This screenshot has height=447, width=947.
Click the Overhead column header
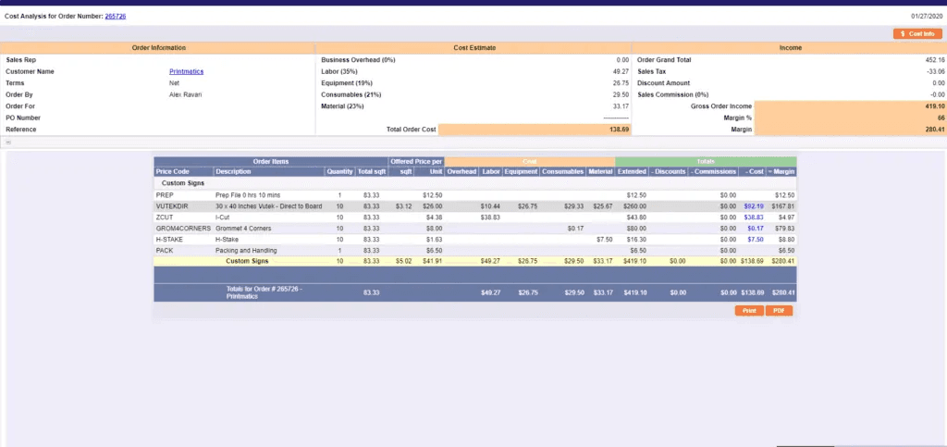[462, 171]
